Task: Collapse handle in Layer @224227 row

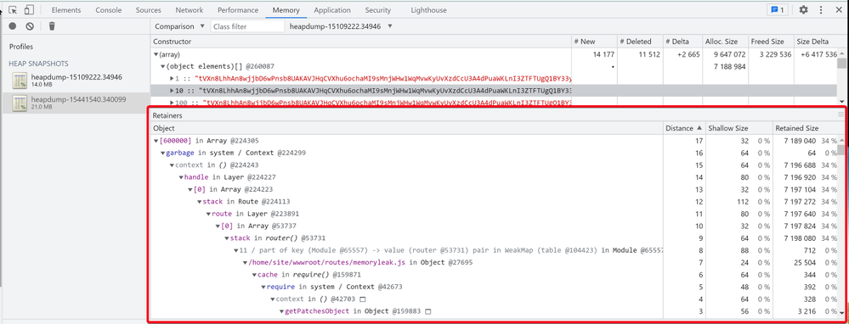Action: [181, 177]
